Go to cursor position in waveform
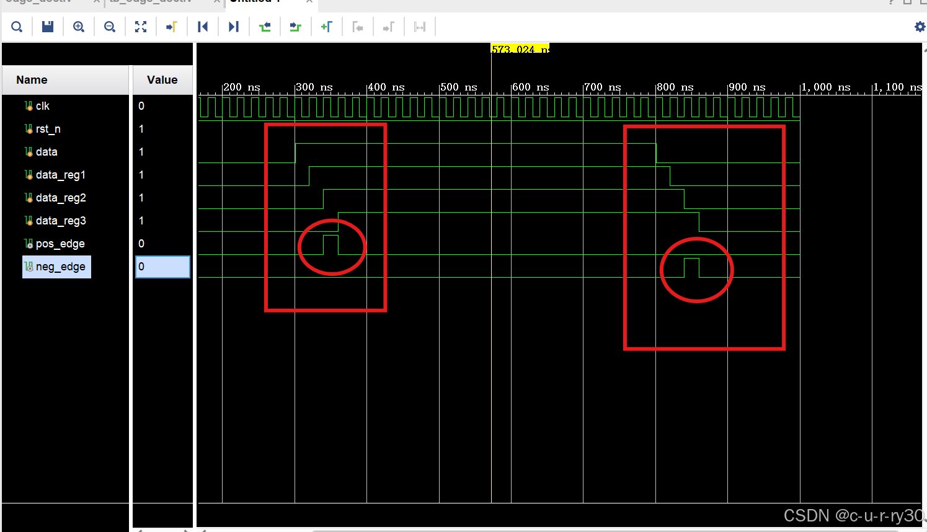Image resolution: width=927 pixels, height=532 pixels. [172, 27]
